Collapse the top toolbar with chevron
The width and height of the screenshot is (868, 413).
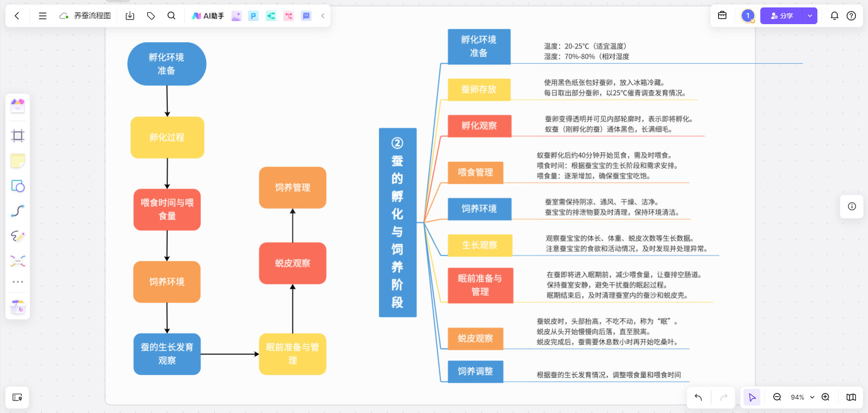[x=323, y=16]
